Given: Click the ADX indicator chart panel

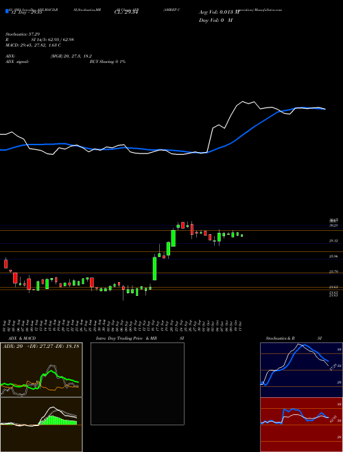Looking at the screenshot, I should 41,370.
